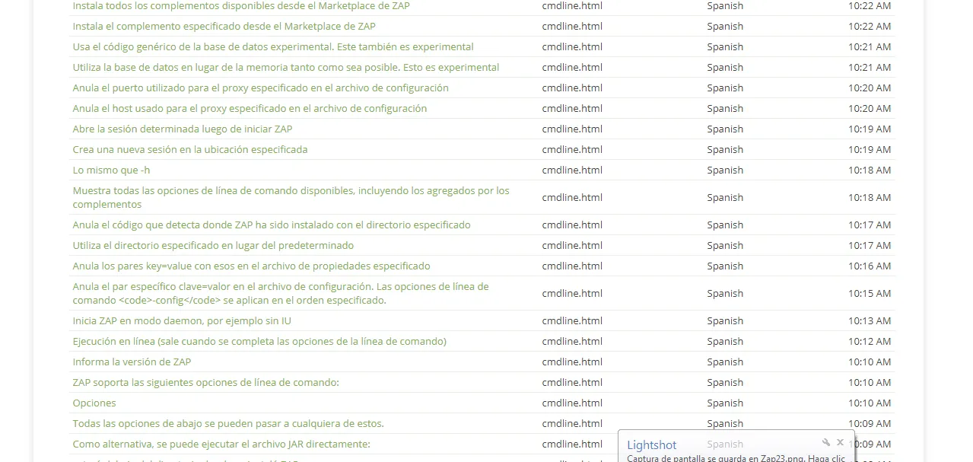Close the Lightshot notification popup

coord(840,442)
